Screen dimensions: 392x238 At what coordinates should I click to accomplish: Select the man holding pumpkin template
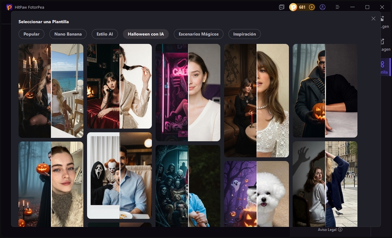[x=324, y=90]
